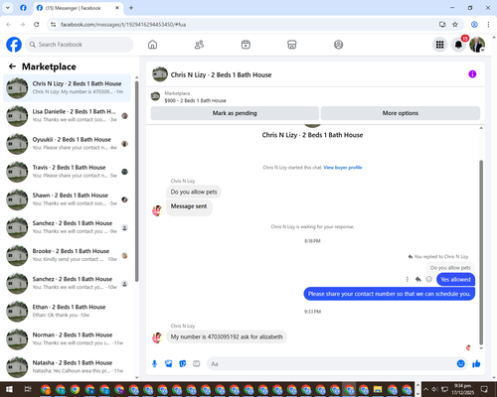Screen dimensions: 497x397
Task: Click the More options button
Action: tap(401, 113)
